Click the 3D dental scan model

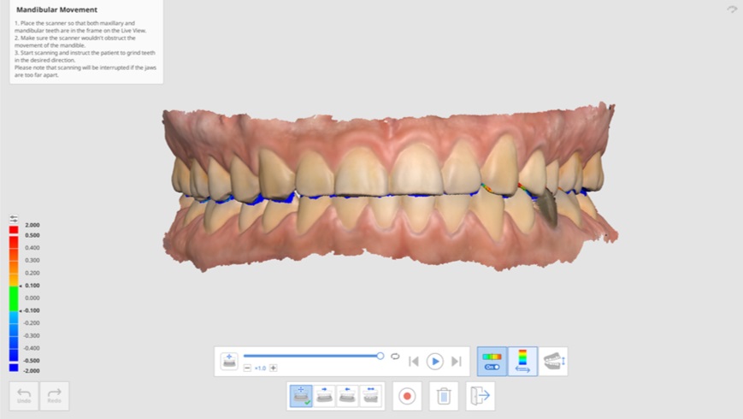click(x=390, y=187)
